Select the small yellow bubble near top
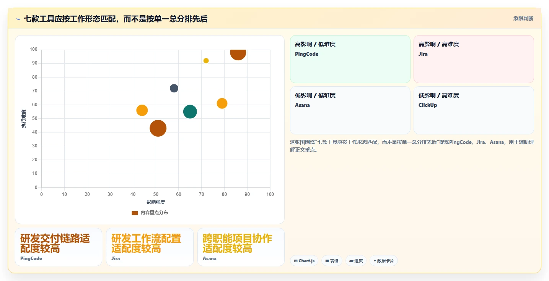The width and height of the screenshot is (549, 281). [x=206, y=61]
